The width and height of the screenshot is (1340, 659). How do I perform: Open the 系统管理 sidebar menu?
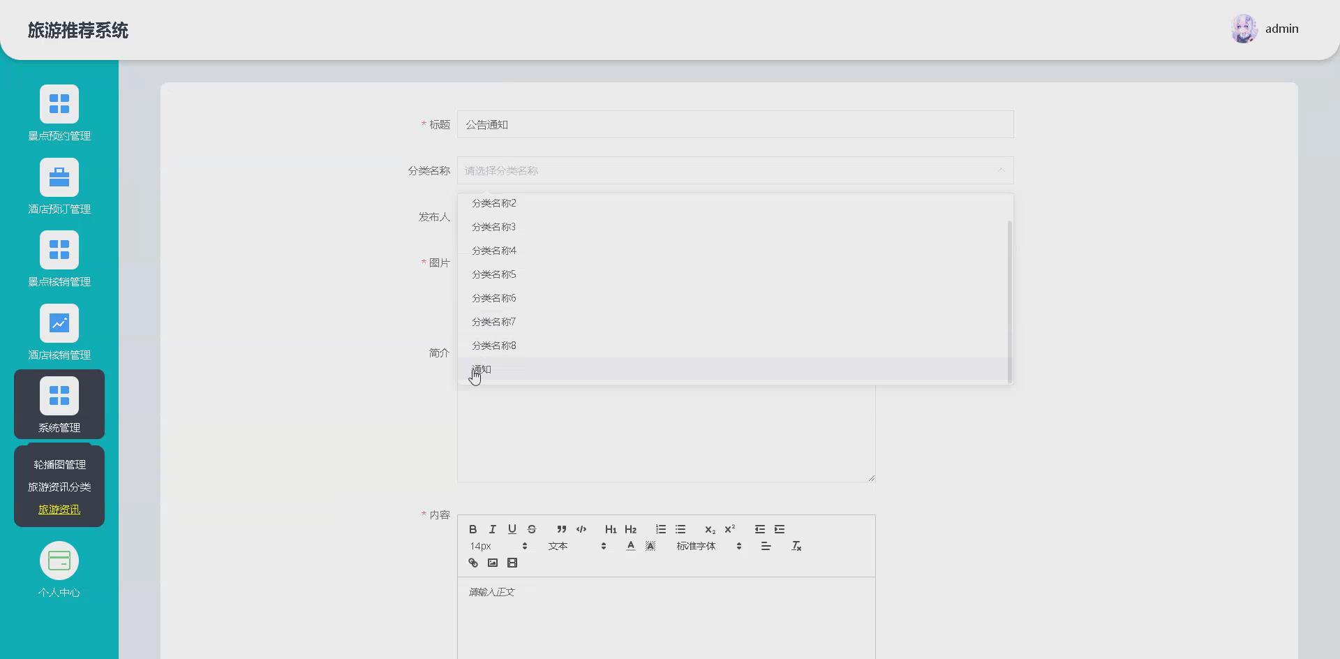coord(59,404)
